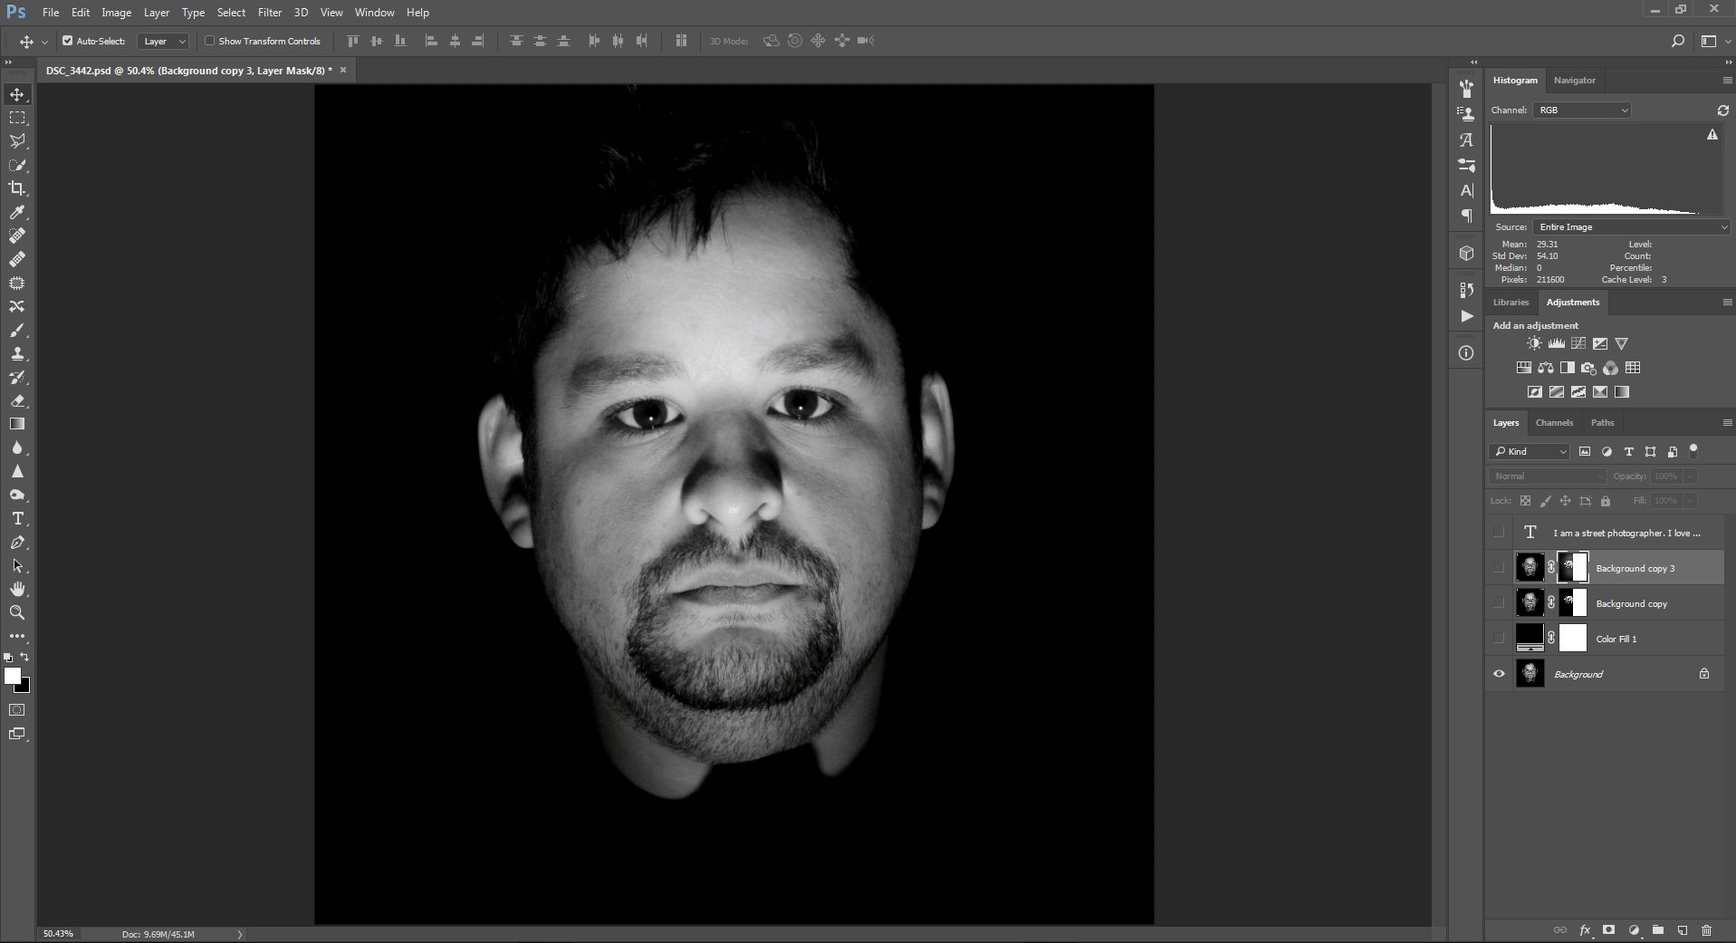The image size is (1736, 943).
Task: Add a Black & White adjustment
Action: click(x=1568, y=368)
